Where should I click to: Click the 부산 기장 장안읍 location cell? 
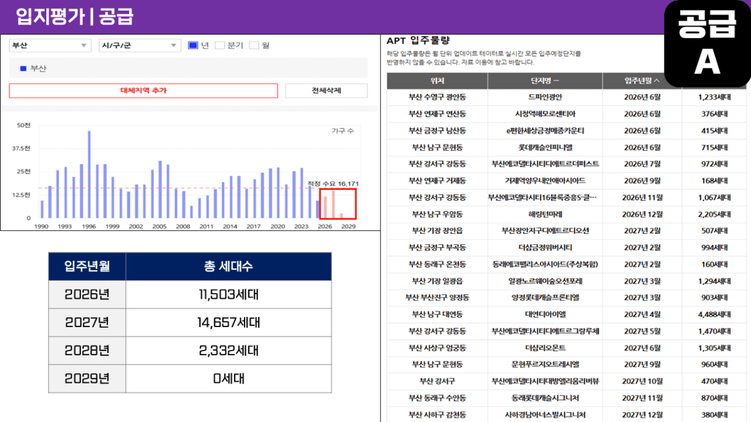[x=437, y=231]
